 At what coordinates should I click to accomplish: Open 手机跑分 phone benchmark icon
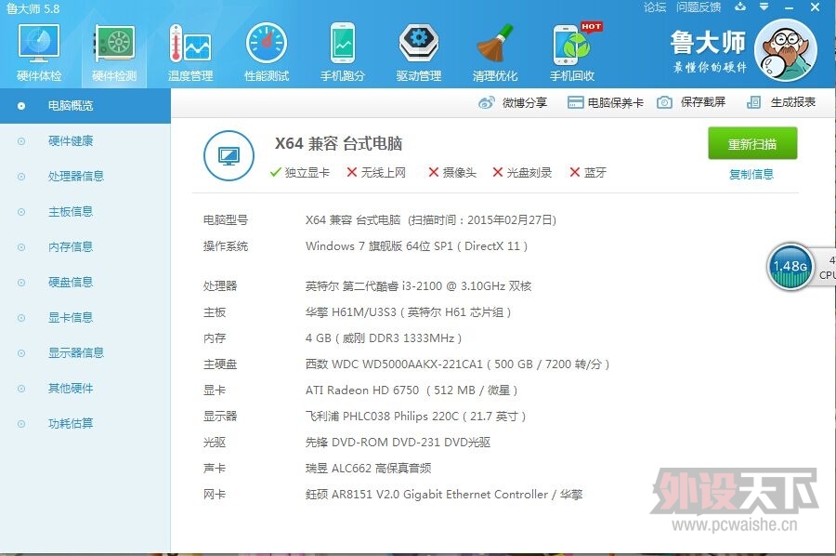(342, 52)
